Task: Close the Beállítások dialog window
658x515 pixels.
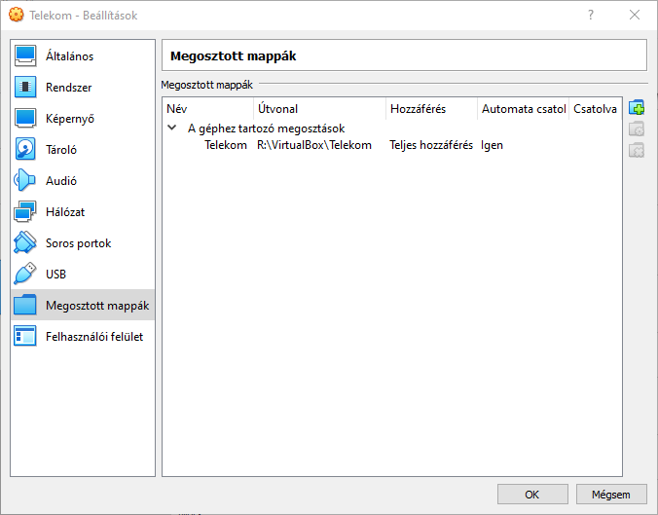Action: [635, 16]
